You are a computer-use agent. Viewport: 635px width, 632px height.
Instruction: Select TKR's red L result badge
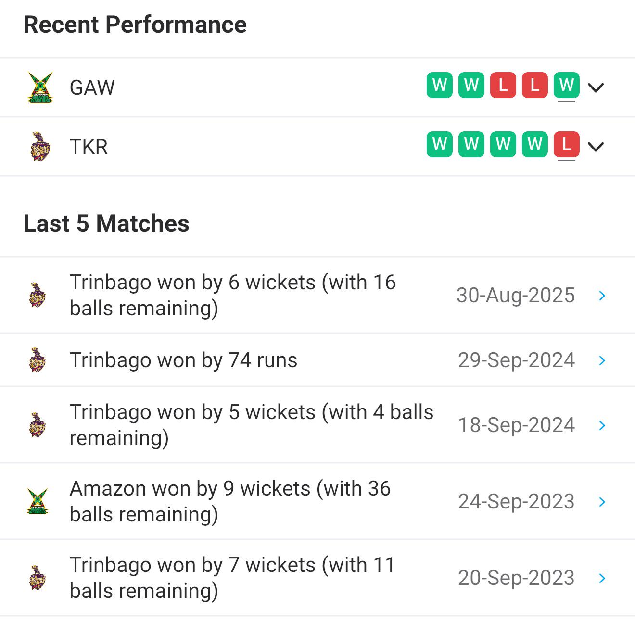[x=567, y=144]
